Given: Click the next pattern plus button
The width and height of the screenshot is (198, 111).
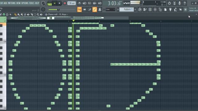Looking at the screenshot, I should point(135,10).
